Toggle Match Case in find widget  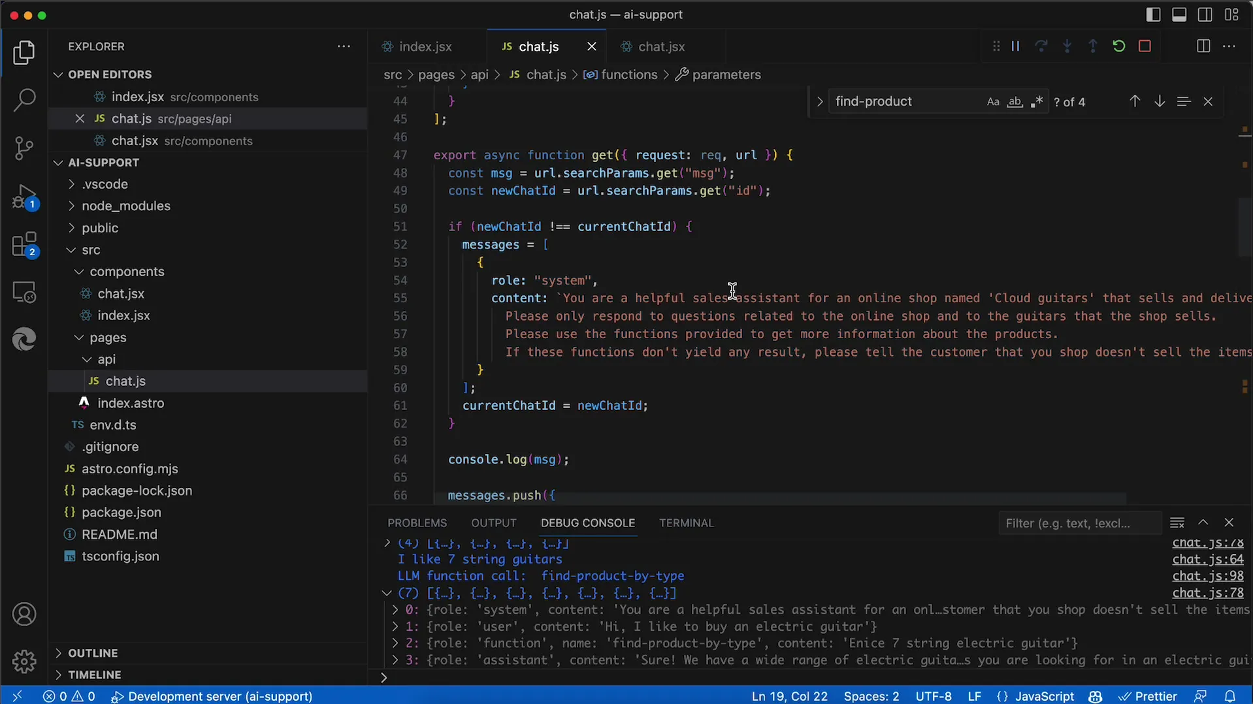[993, 102]
